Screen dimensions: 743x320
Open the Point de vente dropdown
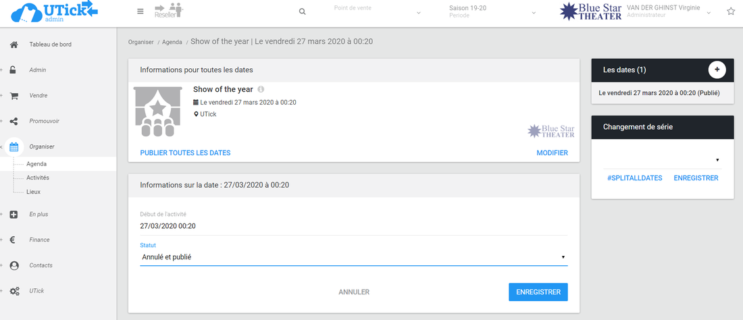377,11
